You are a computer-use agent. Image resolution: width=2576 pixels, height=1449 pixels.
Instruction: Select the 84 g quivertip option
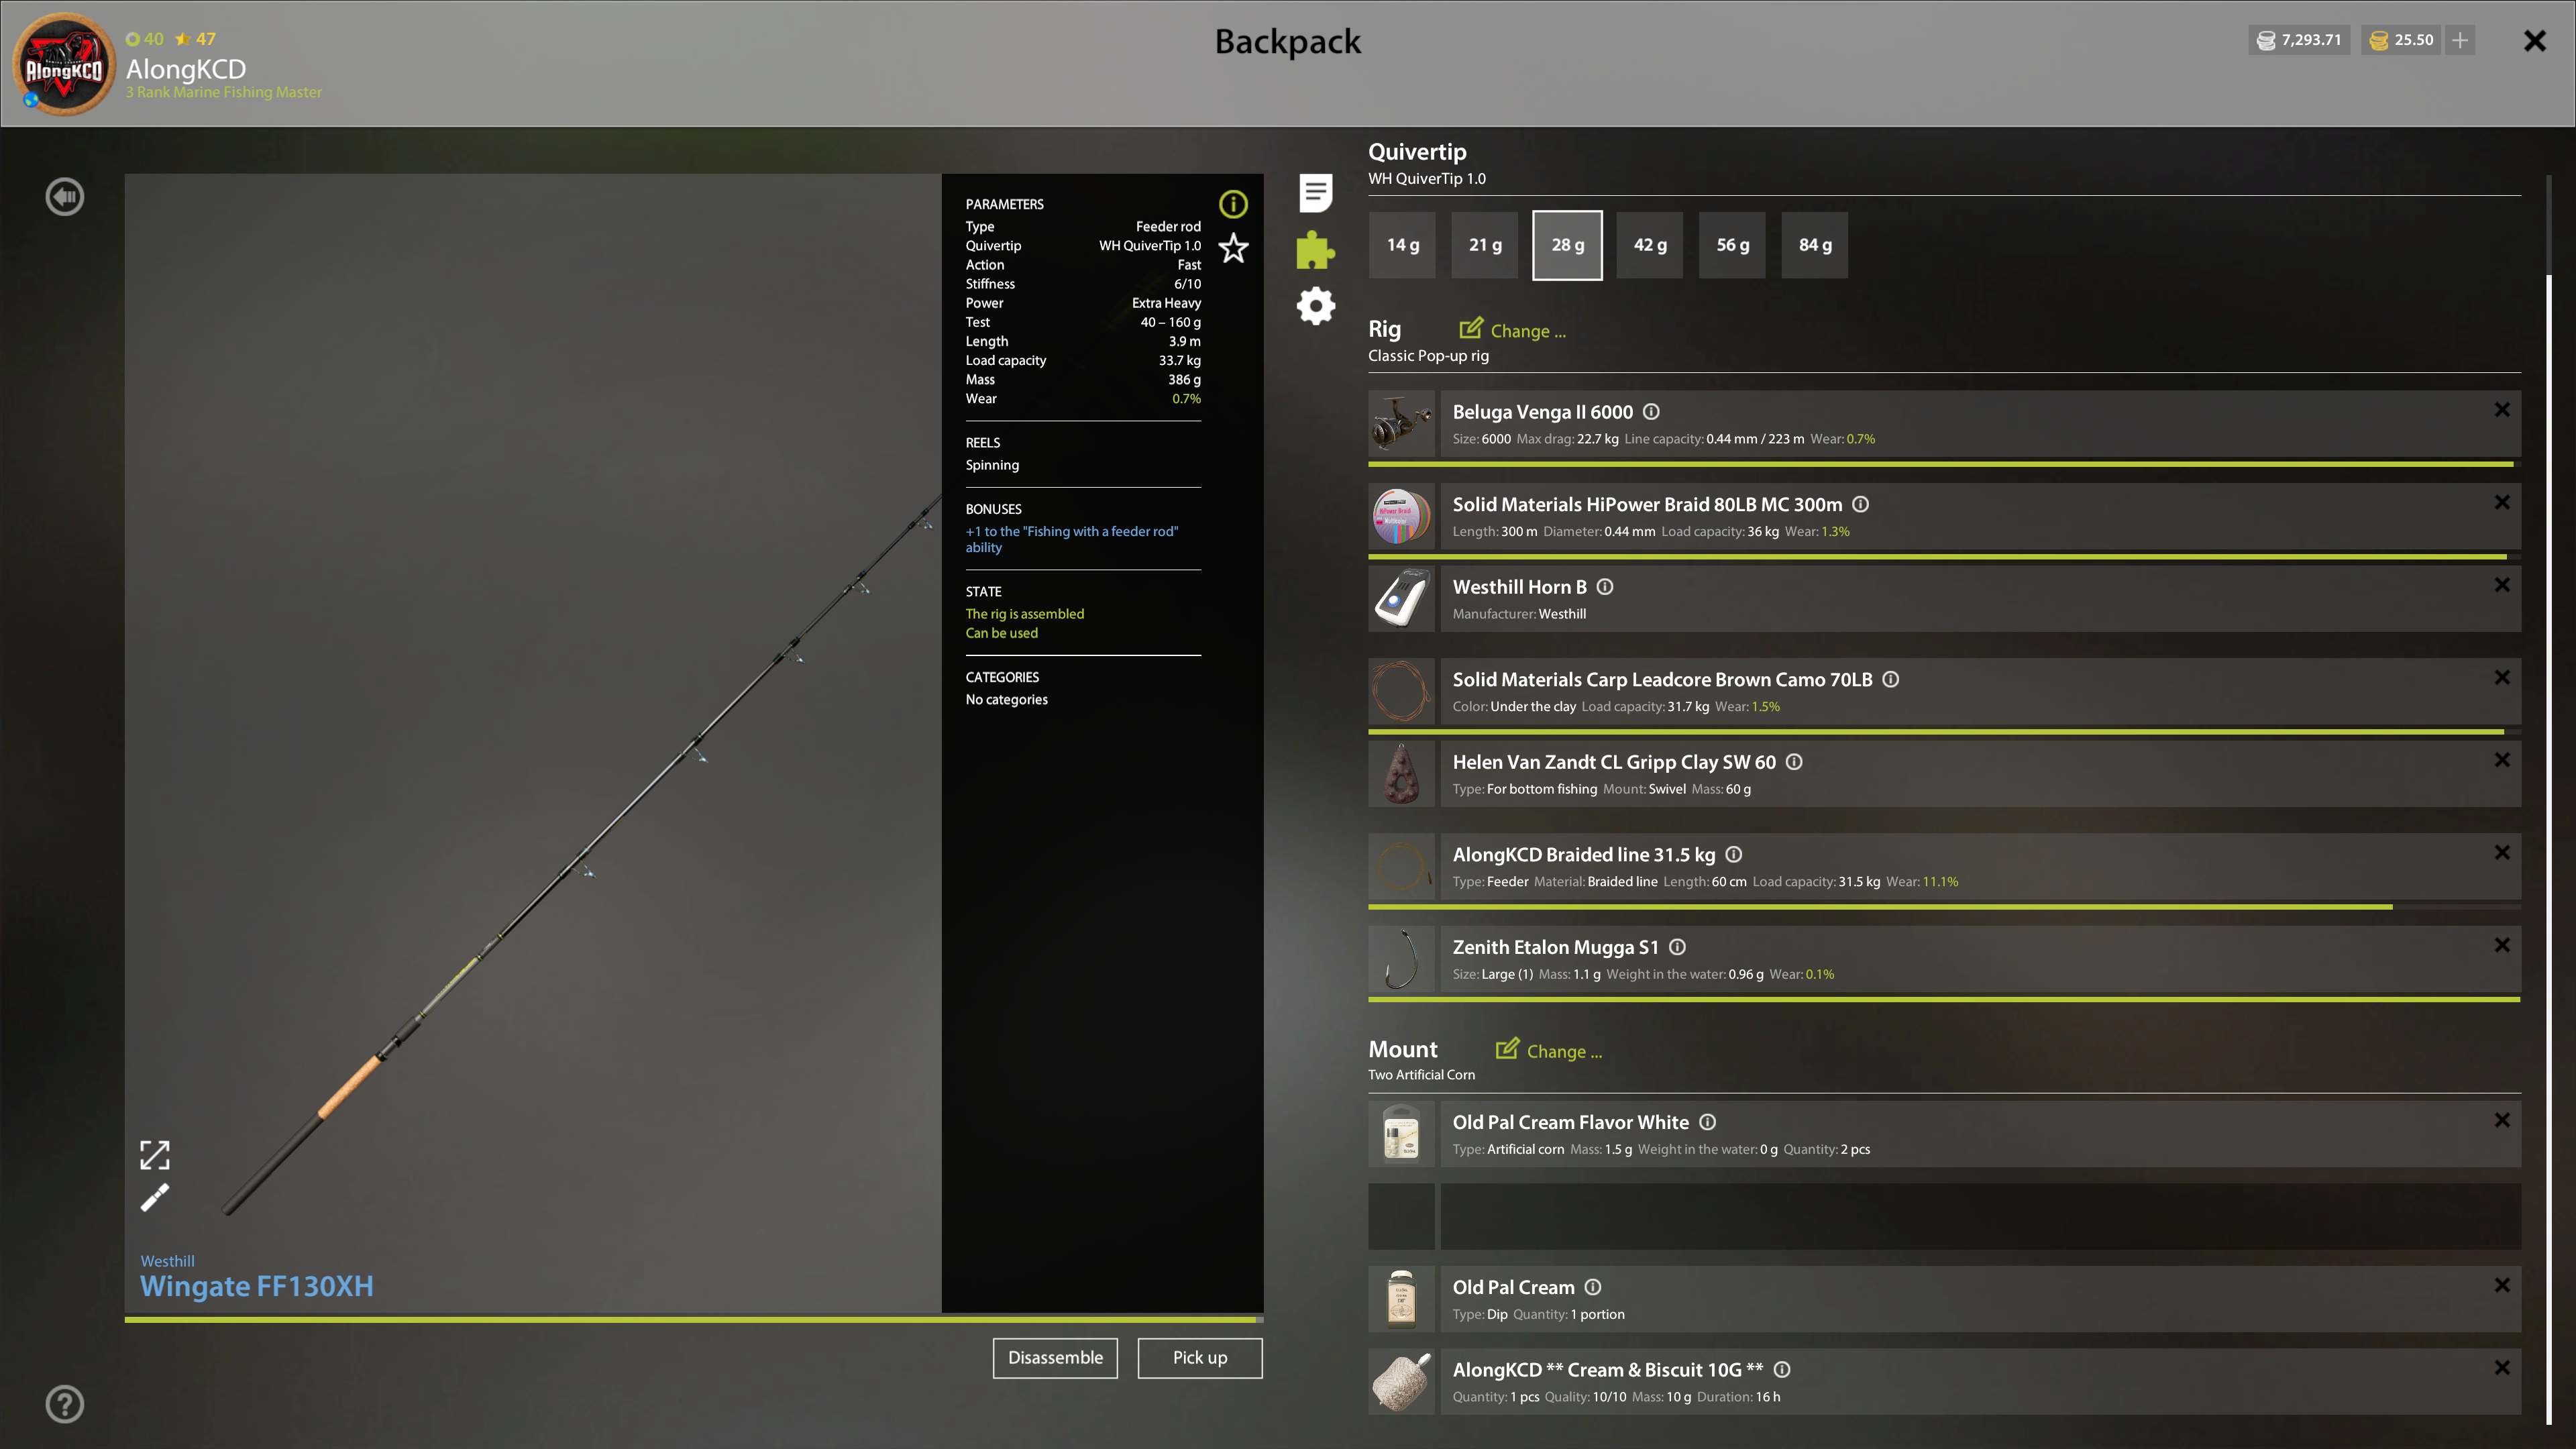1814,245
